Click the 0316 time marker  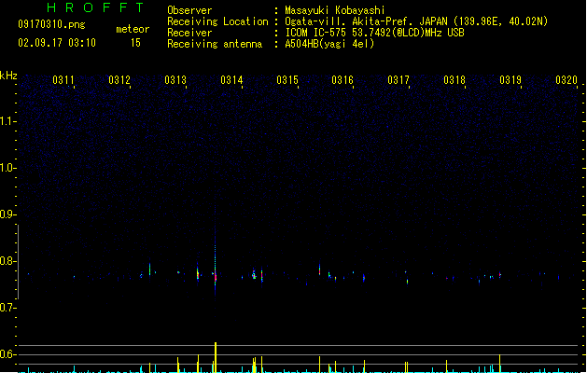point(342,80)
